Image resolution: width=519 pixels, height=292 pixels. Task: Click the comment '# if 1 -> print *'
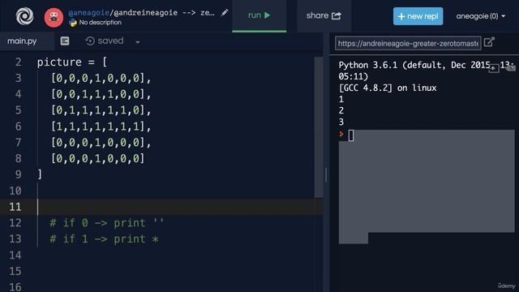[105, 239]
